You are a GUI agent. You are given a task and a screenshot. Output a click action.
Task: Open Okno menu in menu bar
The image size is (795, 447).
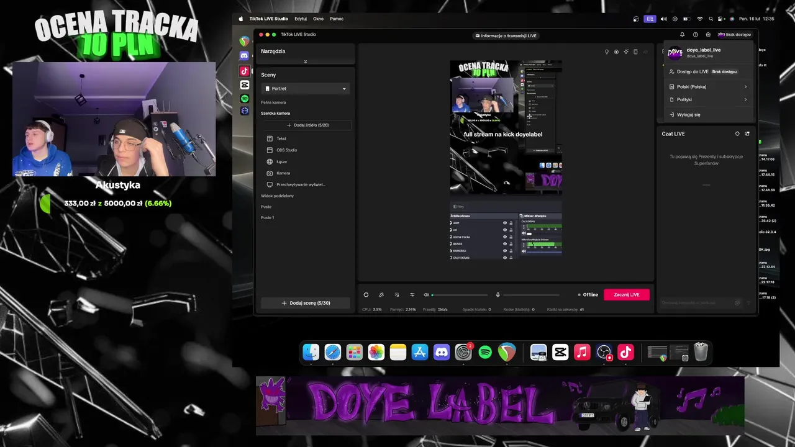coord(318,19)
